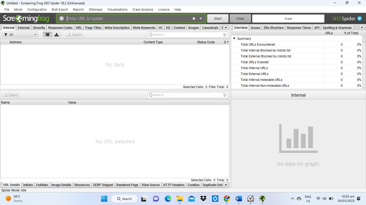The image size is (366, 205).
Task: Select the Total Internal Indexable URLs row
Action: pyautogui.click(x=297, y=80)
